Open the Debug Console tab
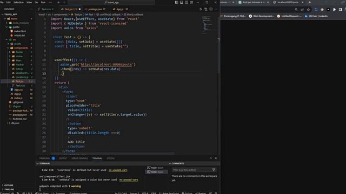346x194 pixels. 79,158
